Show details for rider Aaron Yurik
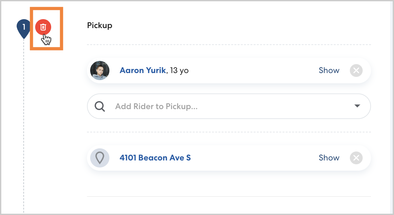The image size is (394, 215). [329, 70]
